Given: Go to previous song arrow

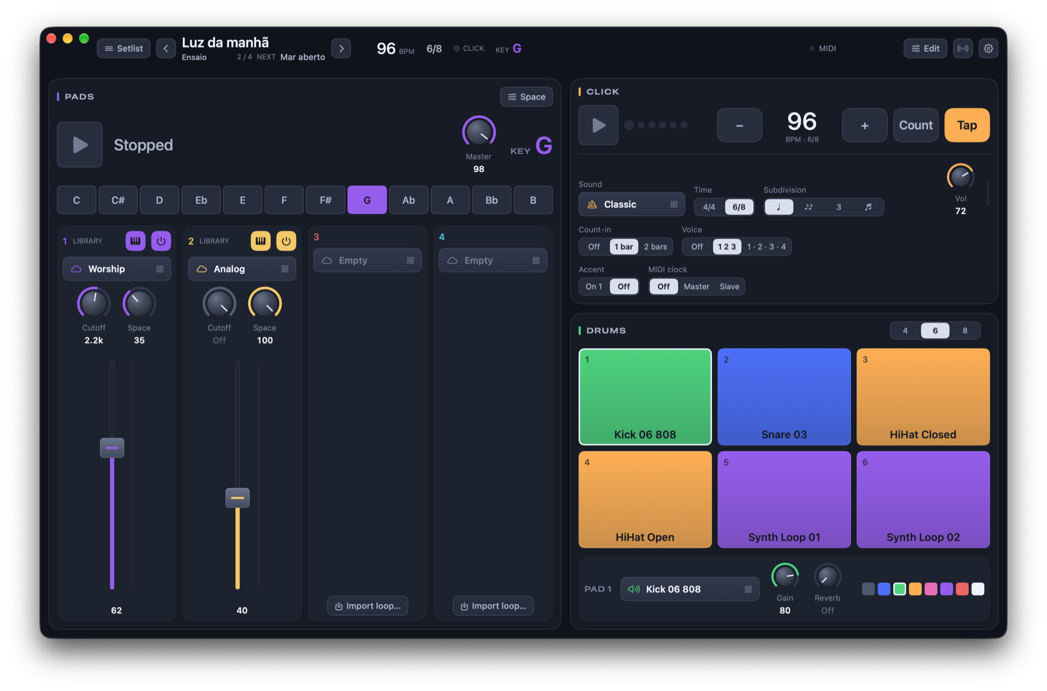Looking at the screenshot, I should (166, 48).
